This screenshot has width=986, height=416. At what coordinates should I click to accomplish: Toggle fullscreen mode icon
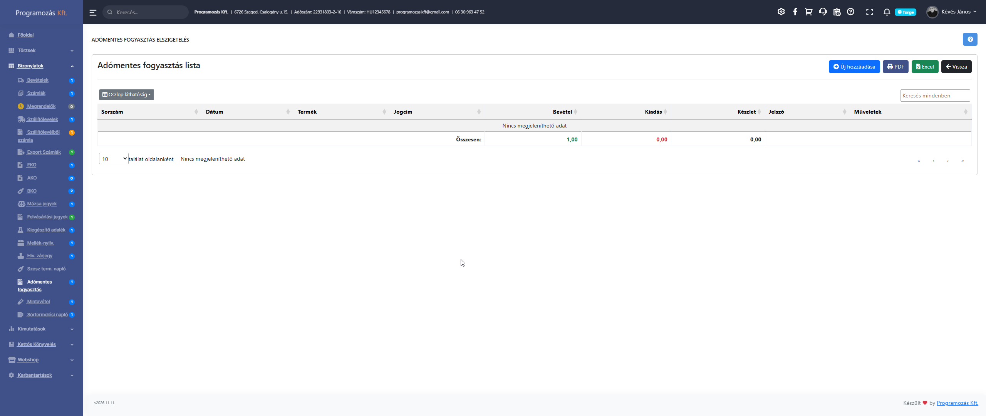[869, 12]
